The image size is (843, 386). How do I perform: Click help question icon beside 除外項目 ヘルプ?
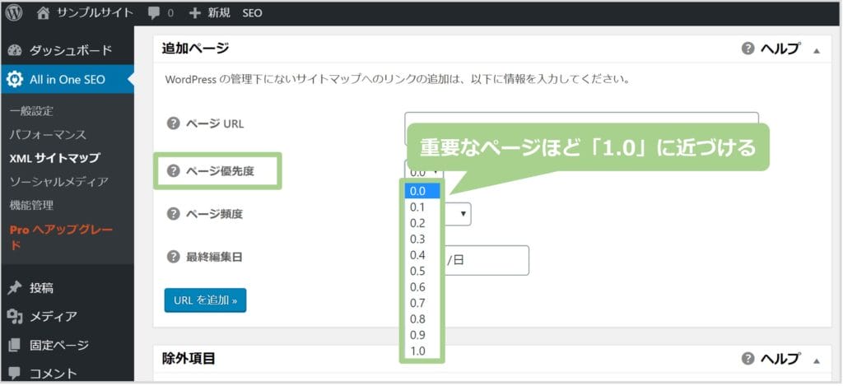point(748,359)
